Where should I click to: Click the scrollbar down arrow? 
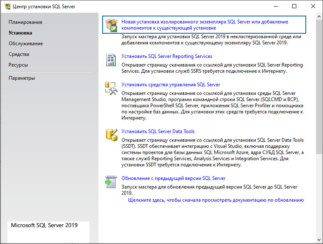[x=319, y=240]
